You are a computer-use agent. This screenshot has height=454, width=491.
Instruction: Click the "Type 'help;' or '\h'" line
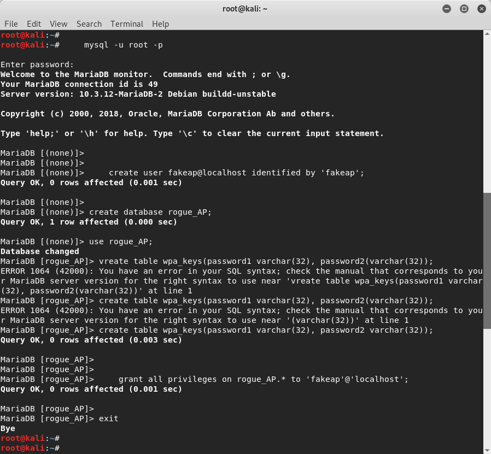tap(192, 134)
